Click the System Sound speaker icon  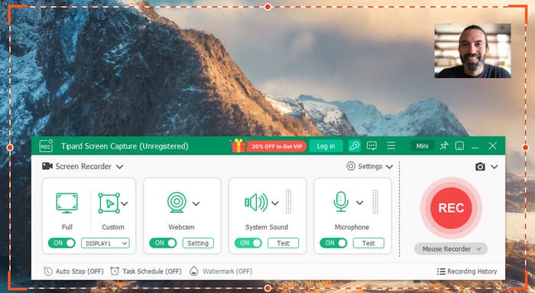pyautogui.click(x=256, y=203)
